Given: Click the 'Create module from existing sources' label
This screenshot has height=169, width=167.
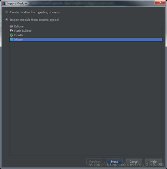Looking at the screenshot, I should click(35, 12).
